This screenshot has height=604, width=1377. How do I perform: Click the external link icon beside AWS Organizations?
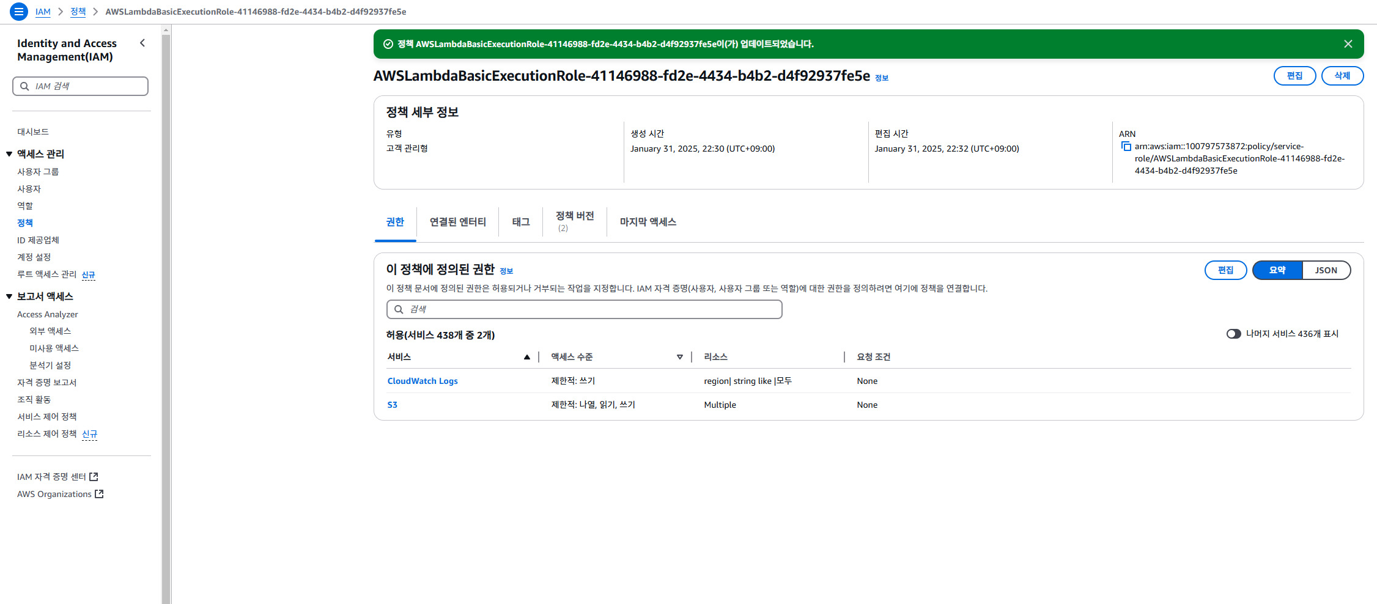click(x=99, y=494)
